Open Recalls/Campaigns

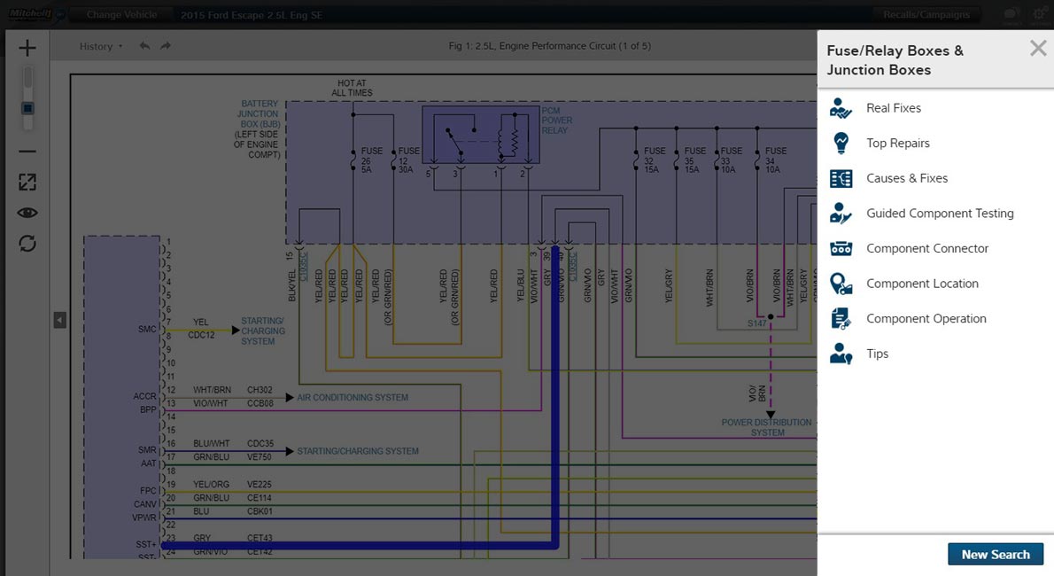click(926, 15)
